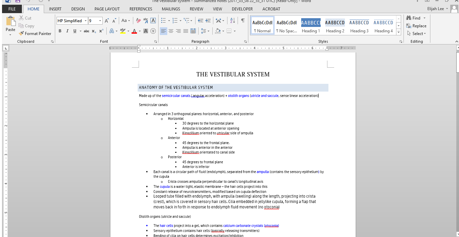
Task: Open font name dropdown
Action: click(x=85, y=21)
